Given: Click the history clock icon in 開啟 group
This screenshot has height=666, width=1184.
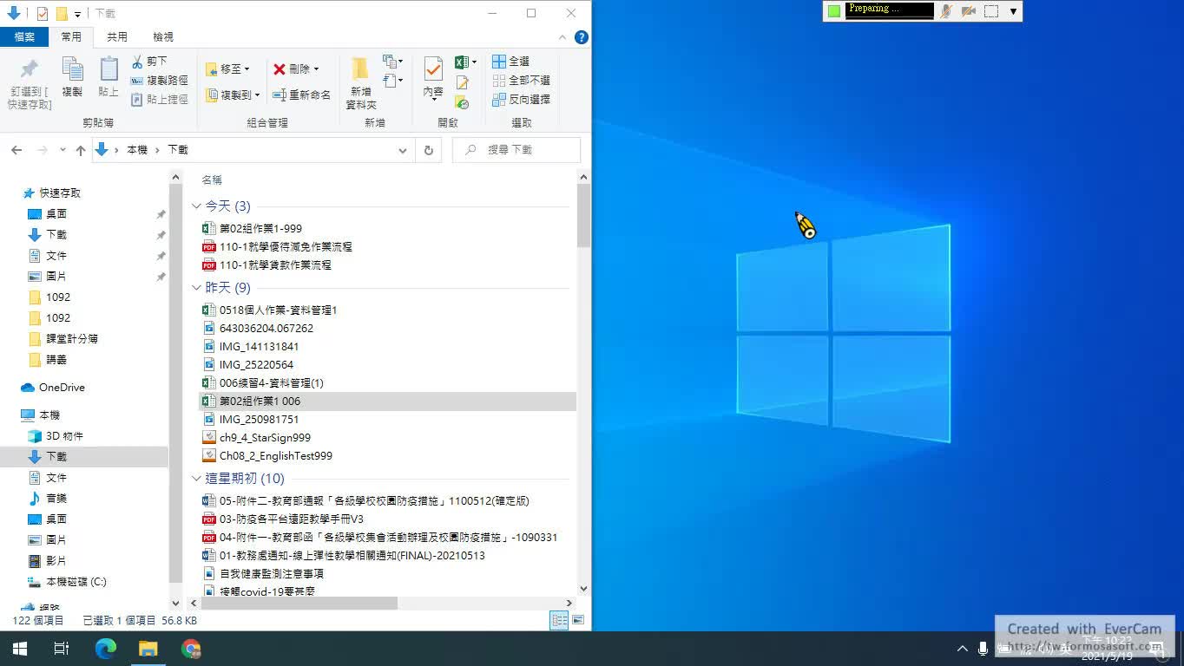Looking at the screenshot, I should click(x=463, y=102).
